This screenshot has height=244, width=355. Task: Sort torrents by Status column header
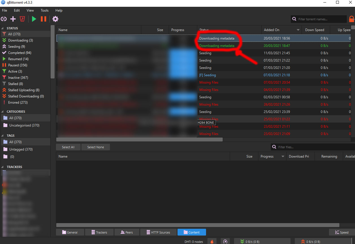pos(230,30)
